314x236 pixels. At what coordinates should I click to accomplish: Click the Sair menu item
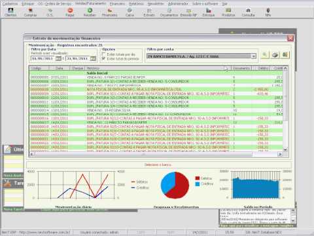[x=224, y=4]
